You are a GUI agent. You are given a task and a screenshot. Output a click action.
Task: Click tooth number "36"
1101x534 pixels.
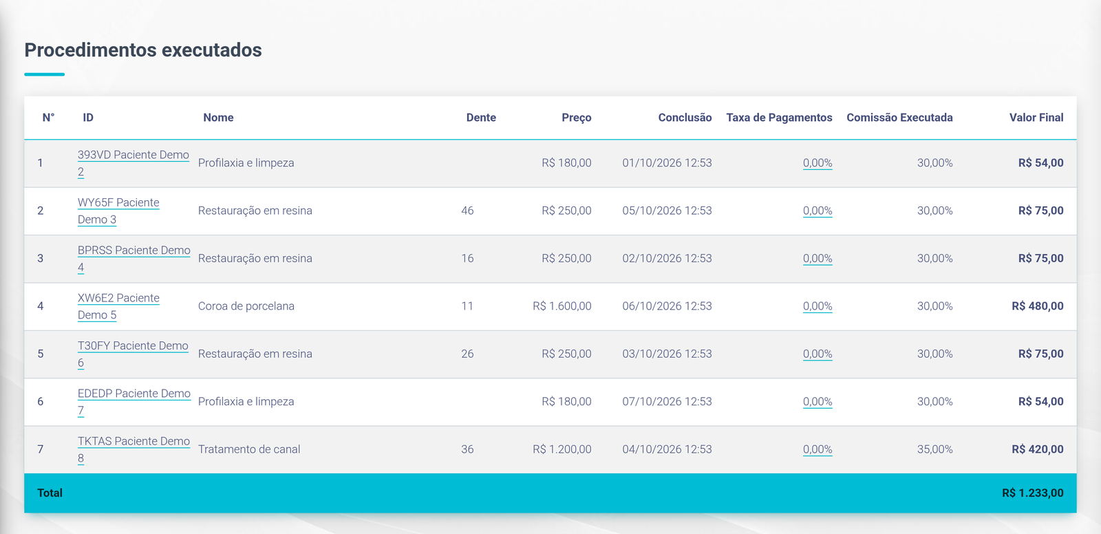[467, 449]
